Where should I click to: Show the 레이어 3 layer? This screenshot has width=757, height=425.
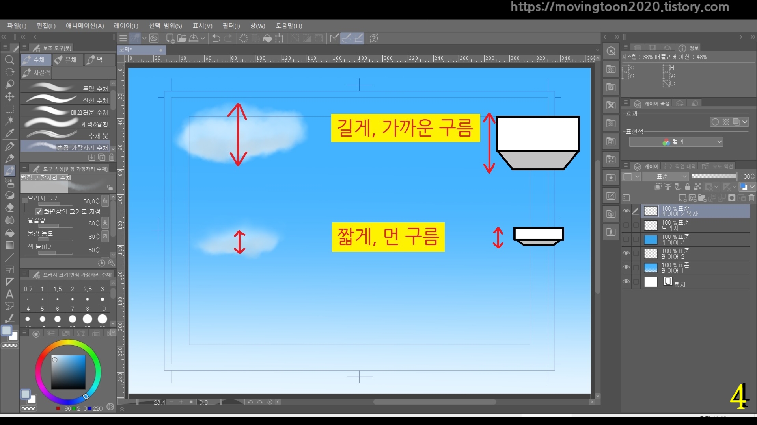tap(626, 240)
